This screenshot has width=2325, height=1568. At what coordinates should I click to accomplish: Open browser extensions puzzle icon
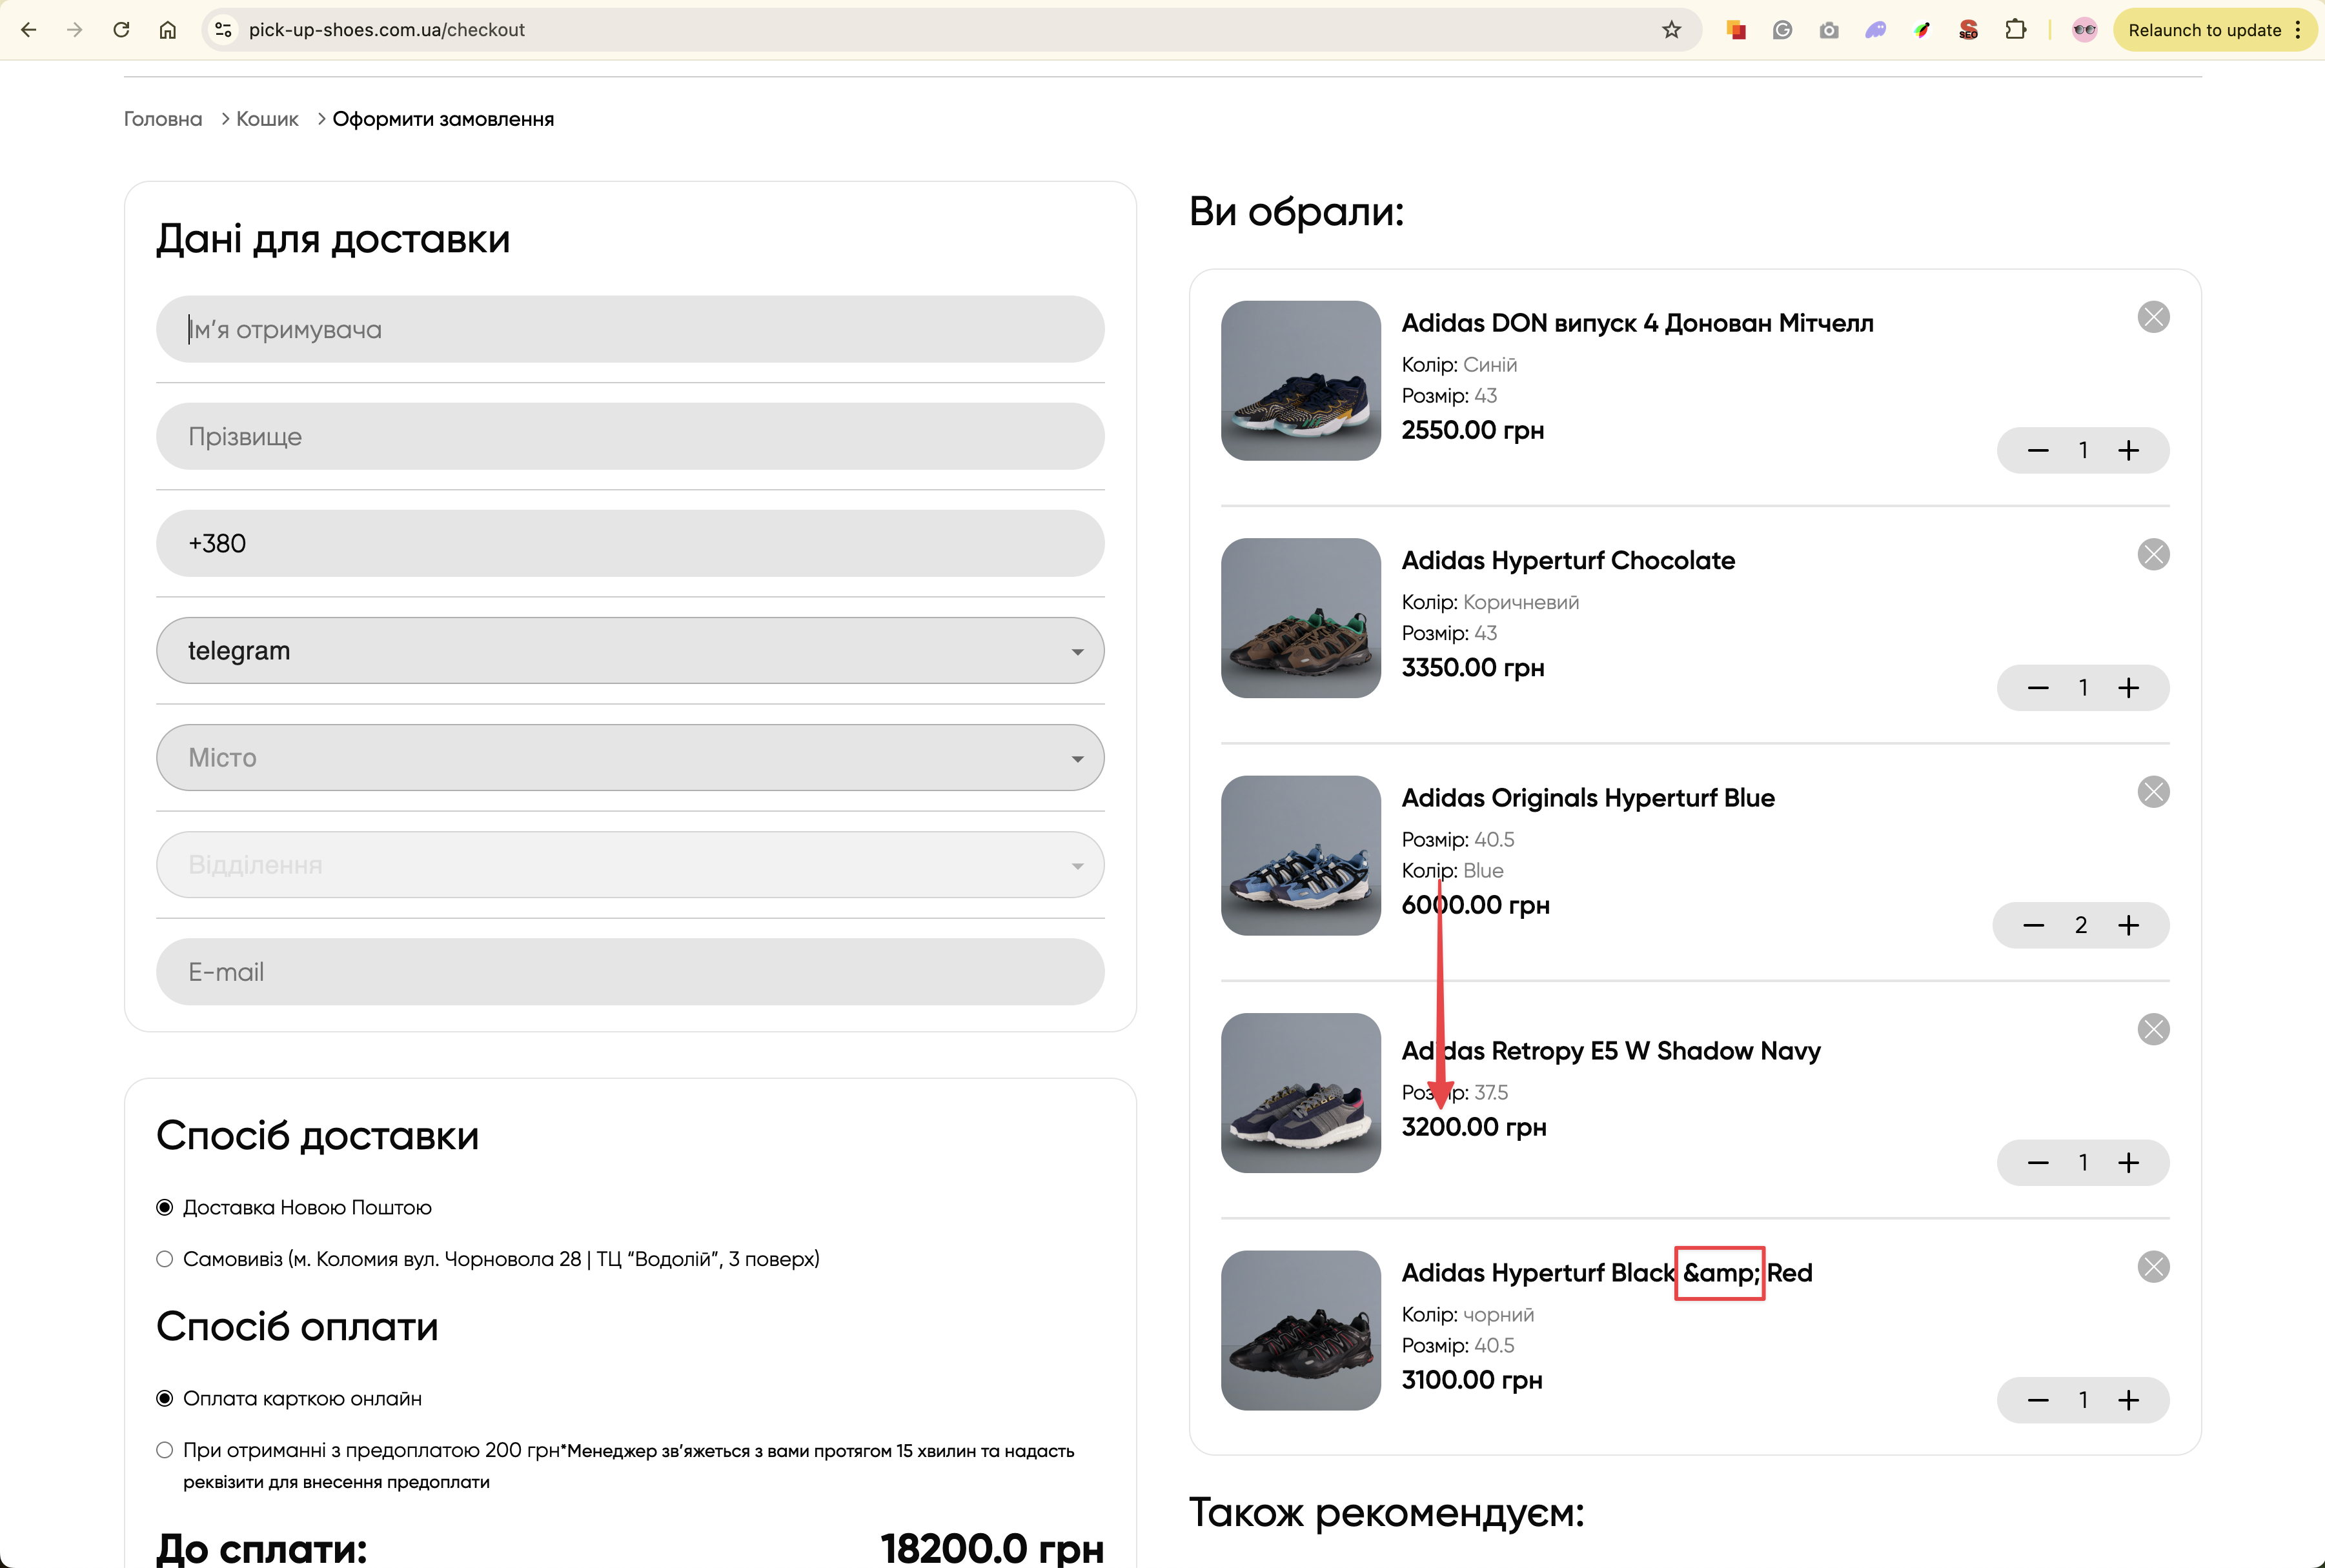(2015, 30)
